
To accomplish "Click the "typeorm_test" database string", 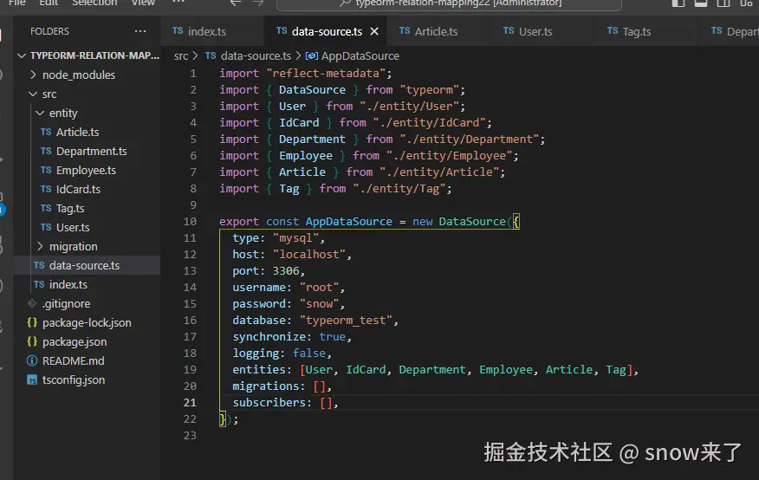I will [x=346, y=321].
